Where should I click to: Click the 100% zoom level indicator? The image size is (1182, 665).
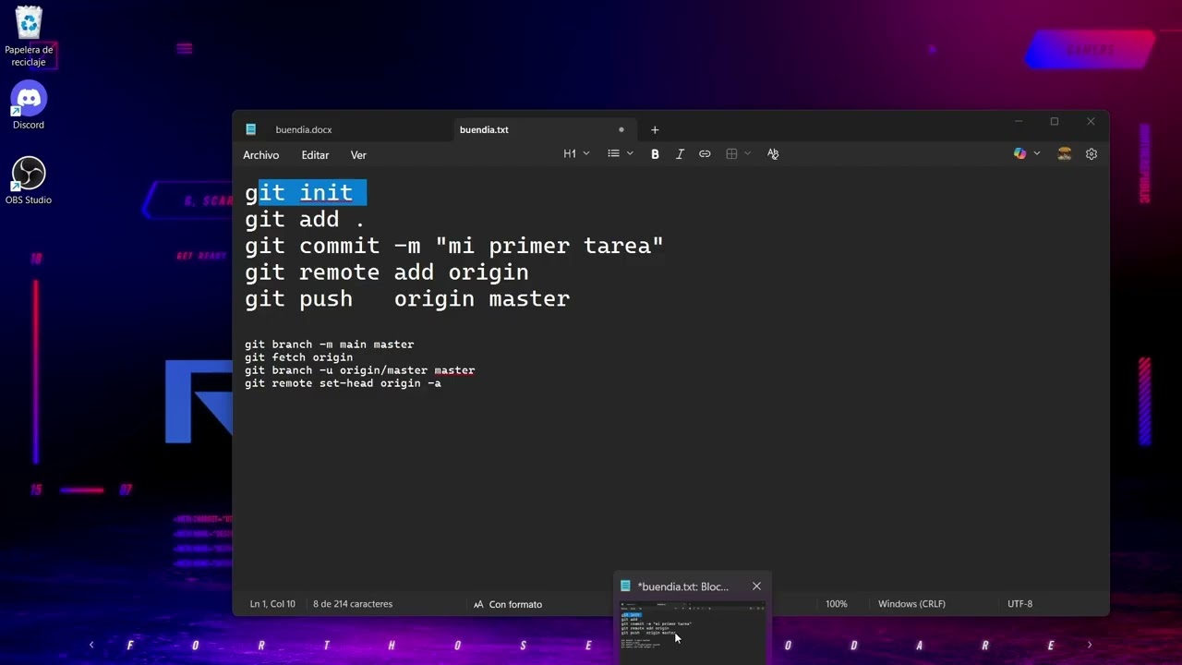click(x=836, y=604)
